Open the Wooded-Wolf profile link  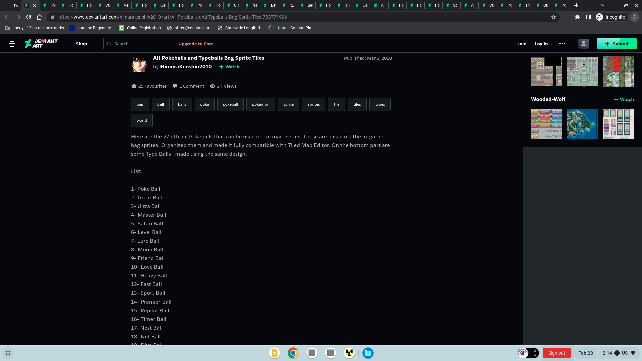point(548,99)
